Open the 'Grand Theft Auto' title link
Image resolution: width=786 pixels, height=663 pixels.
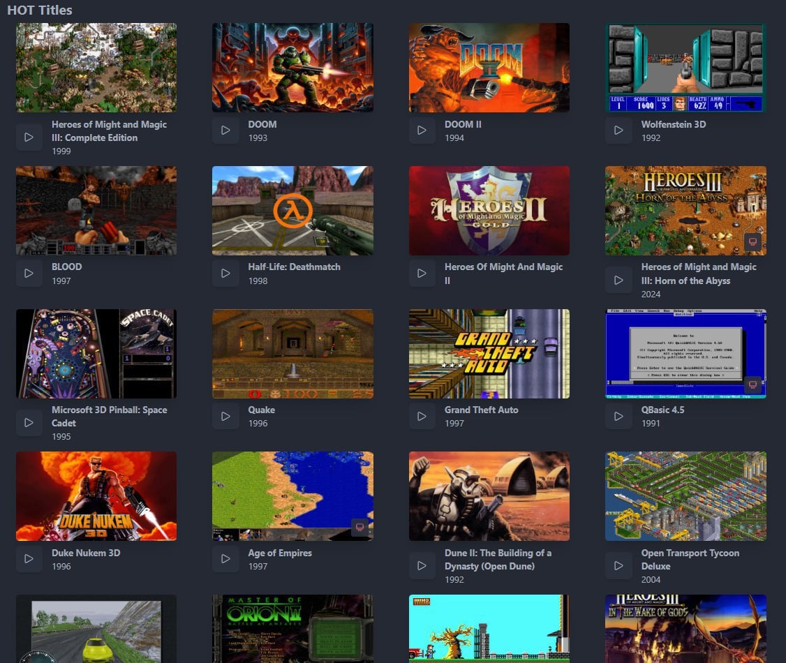tap(481, 410)
